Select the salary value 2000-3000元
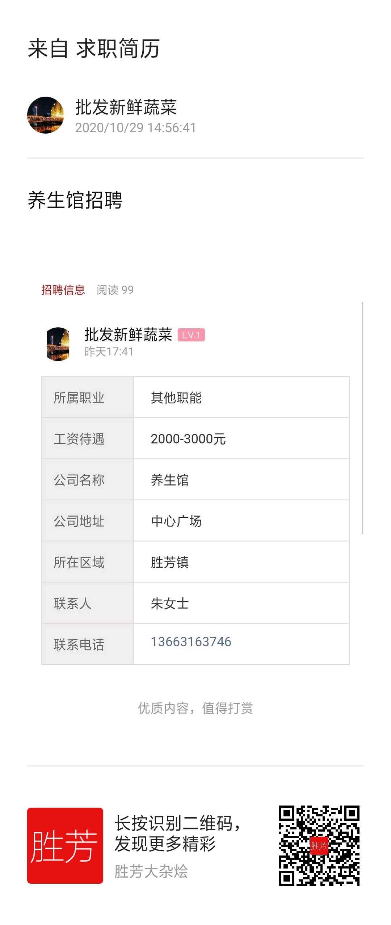Screen dimensions: 391x925 188,439
